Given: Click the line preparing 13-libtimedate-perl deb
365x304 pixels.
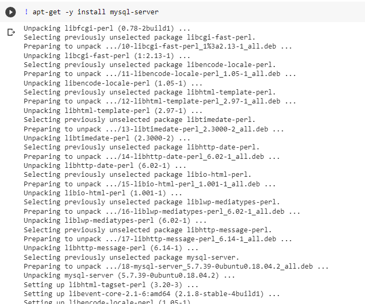Looking at the screenshot, I should point(153,129).
